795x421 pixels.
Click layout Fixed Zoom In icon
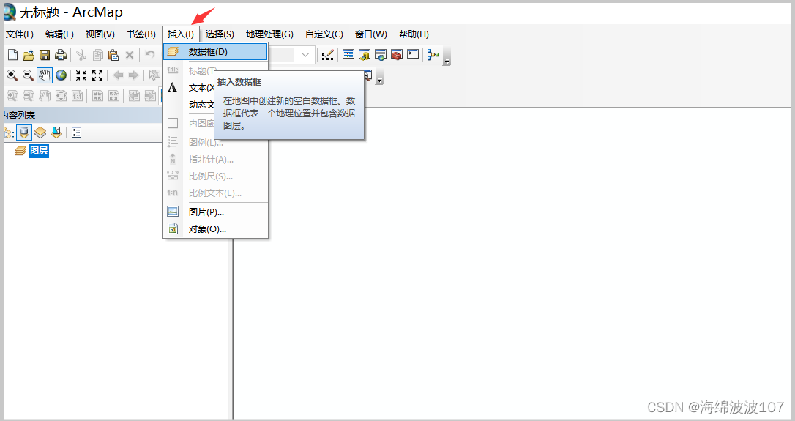click(97, 95)
